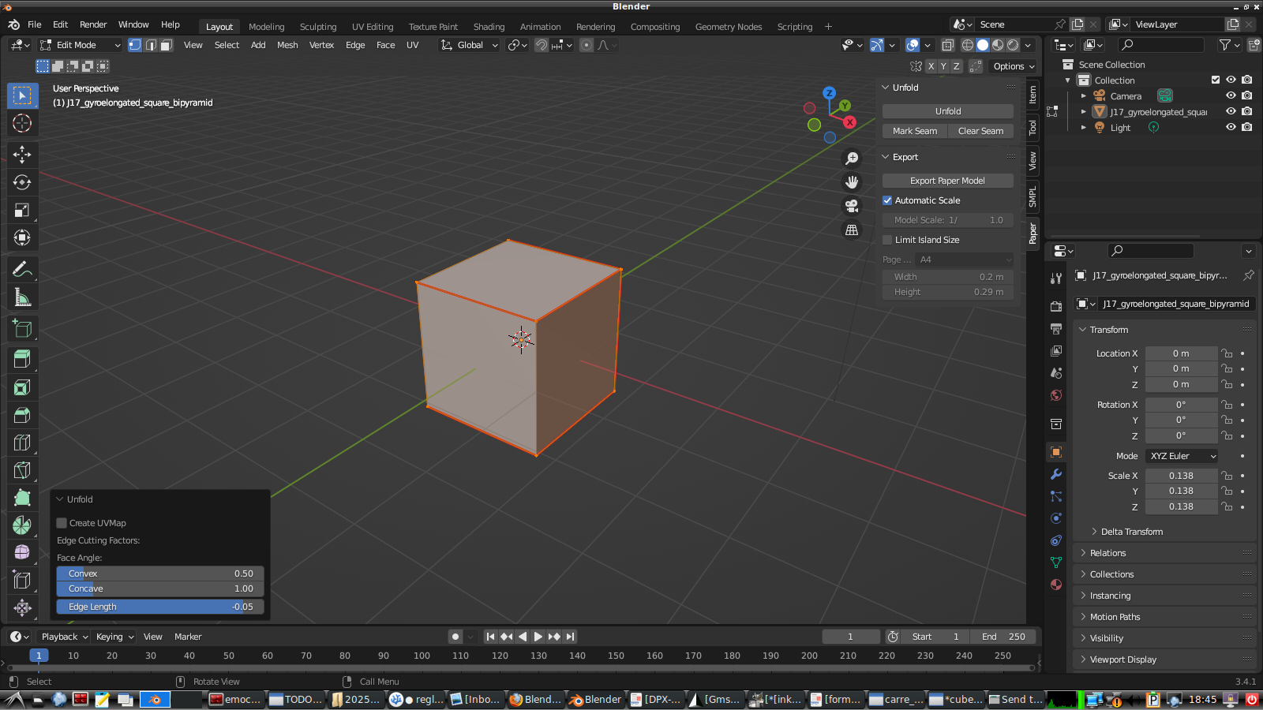The width and height of the screenshot is (1263, 710).
Task: Click the Export Paper Model button
Action: [947, 180]
